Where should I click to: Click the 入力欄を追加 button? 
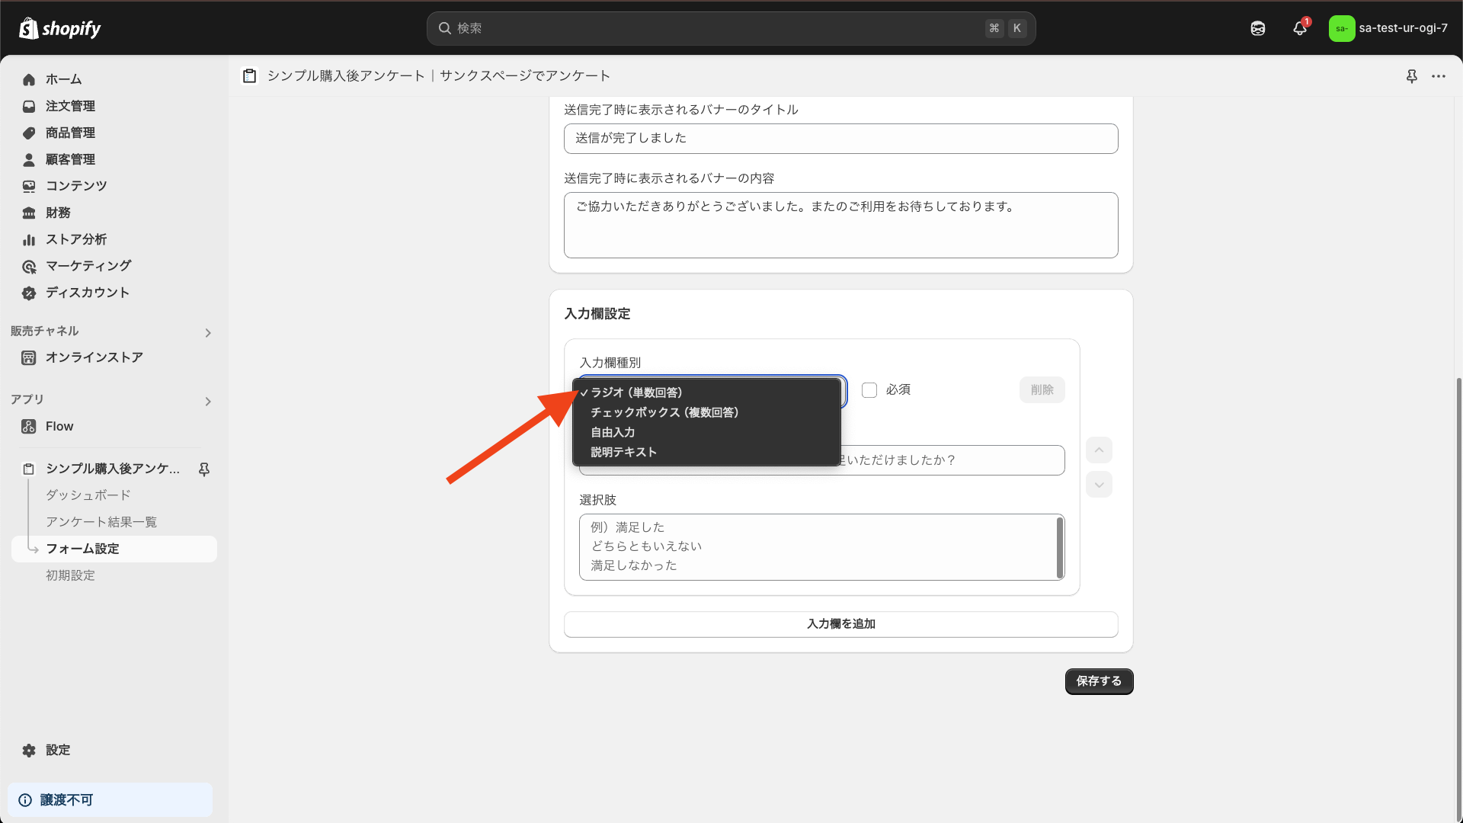click(x=840, y=624)
